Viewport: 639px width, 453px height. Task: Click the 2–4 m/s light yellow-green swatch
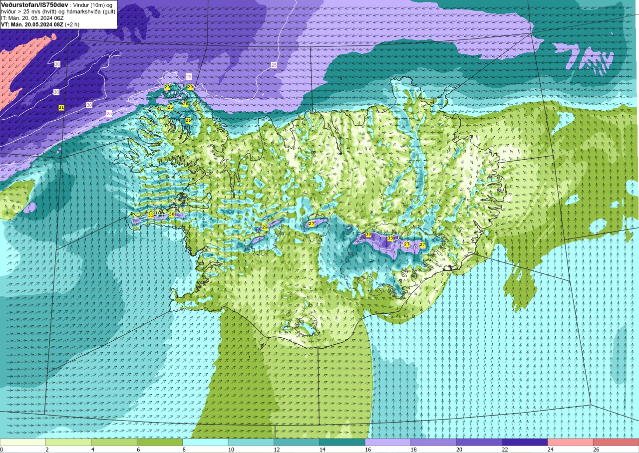pyautogui.click(x=68, y=442)
